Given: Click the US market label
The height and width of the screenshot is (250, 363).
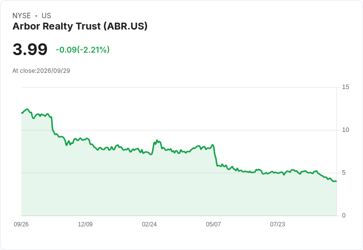Looking at the screenshot, I should coord(46,15).
